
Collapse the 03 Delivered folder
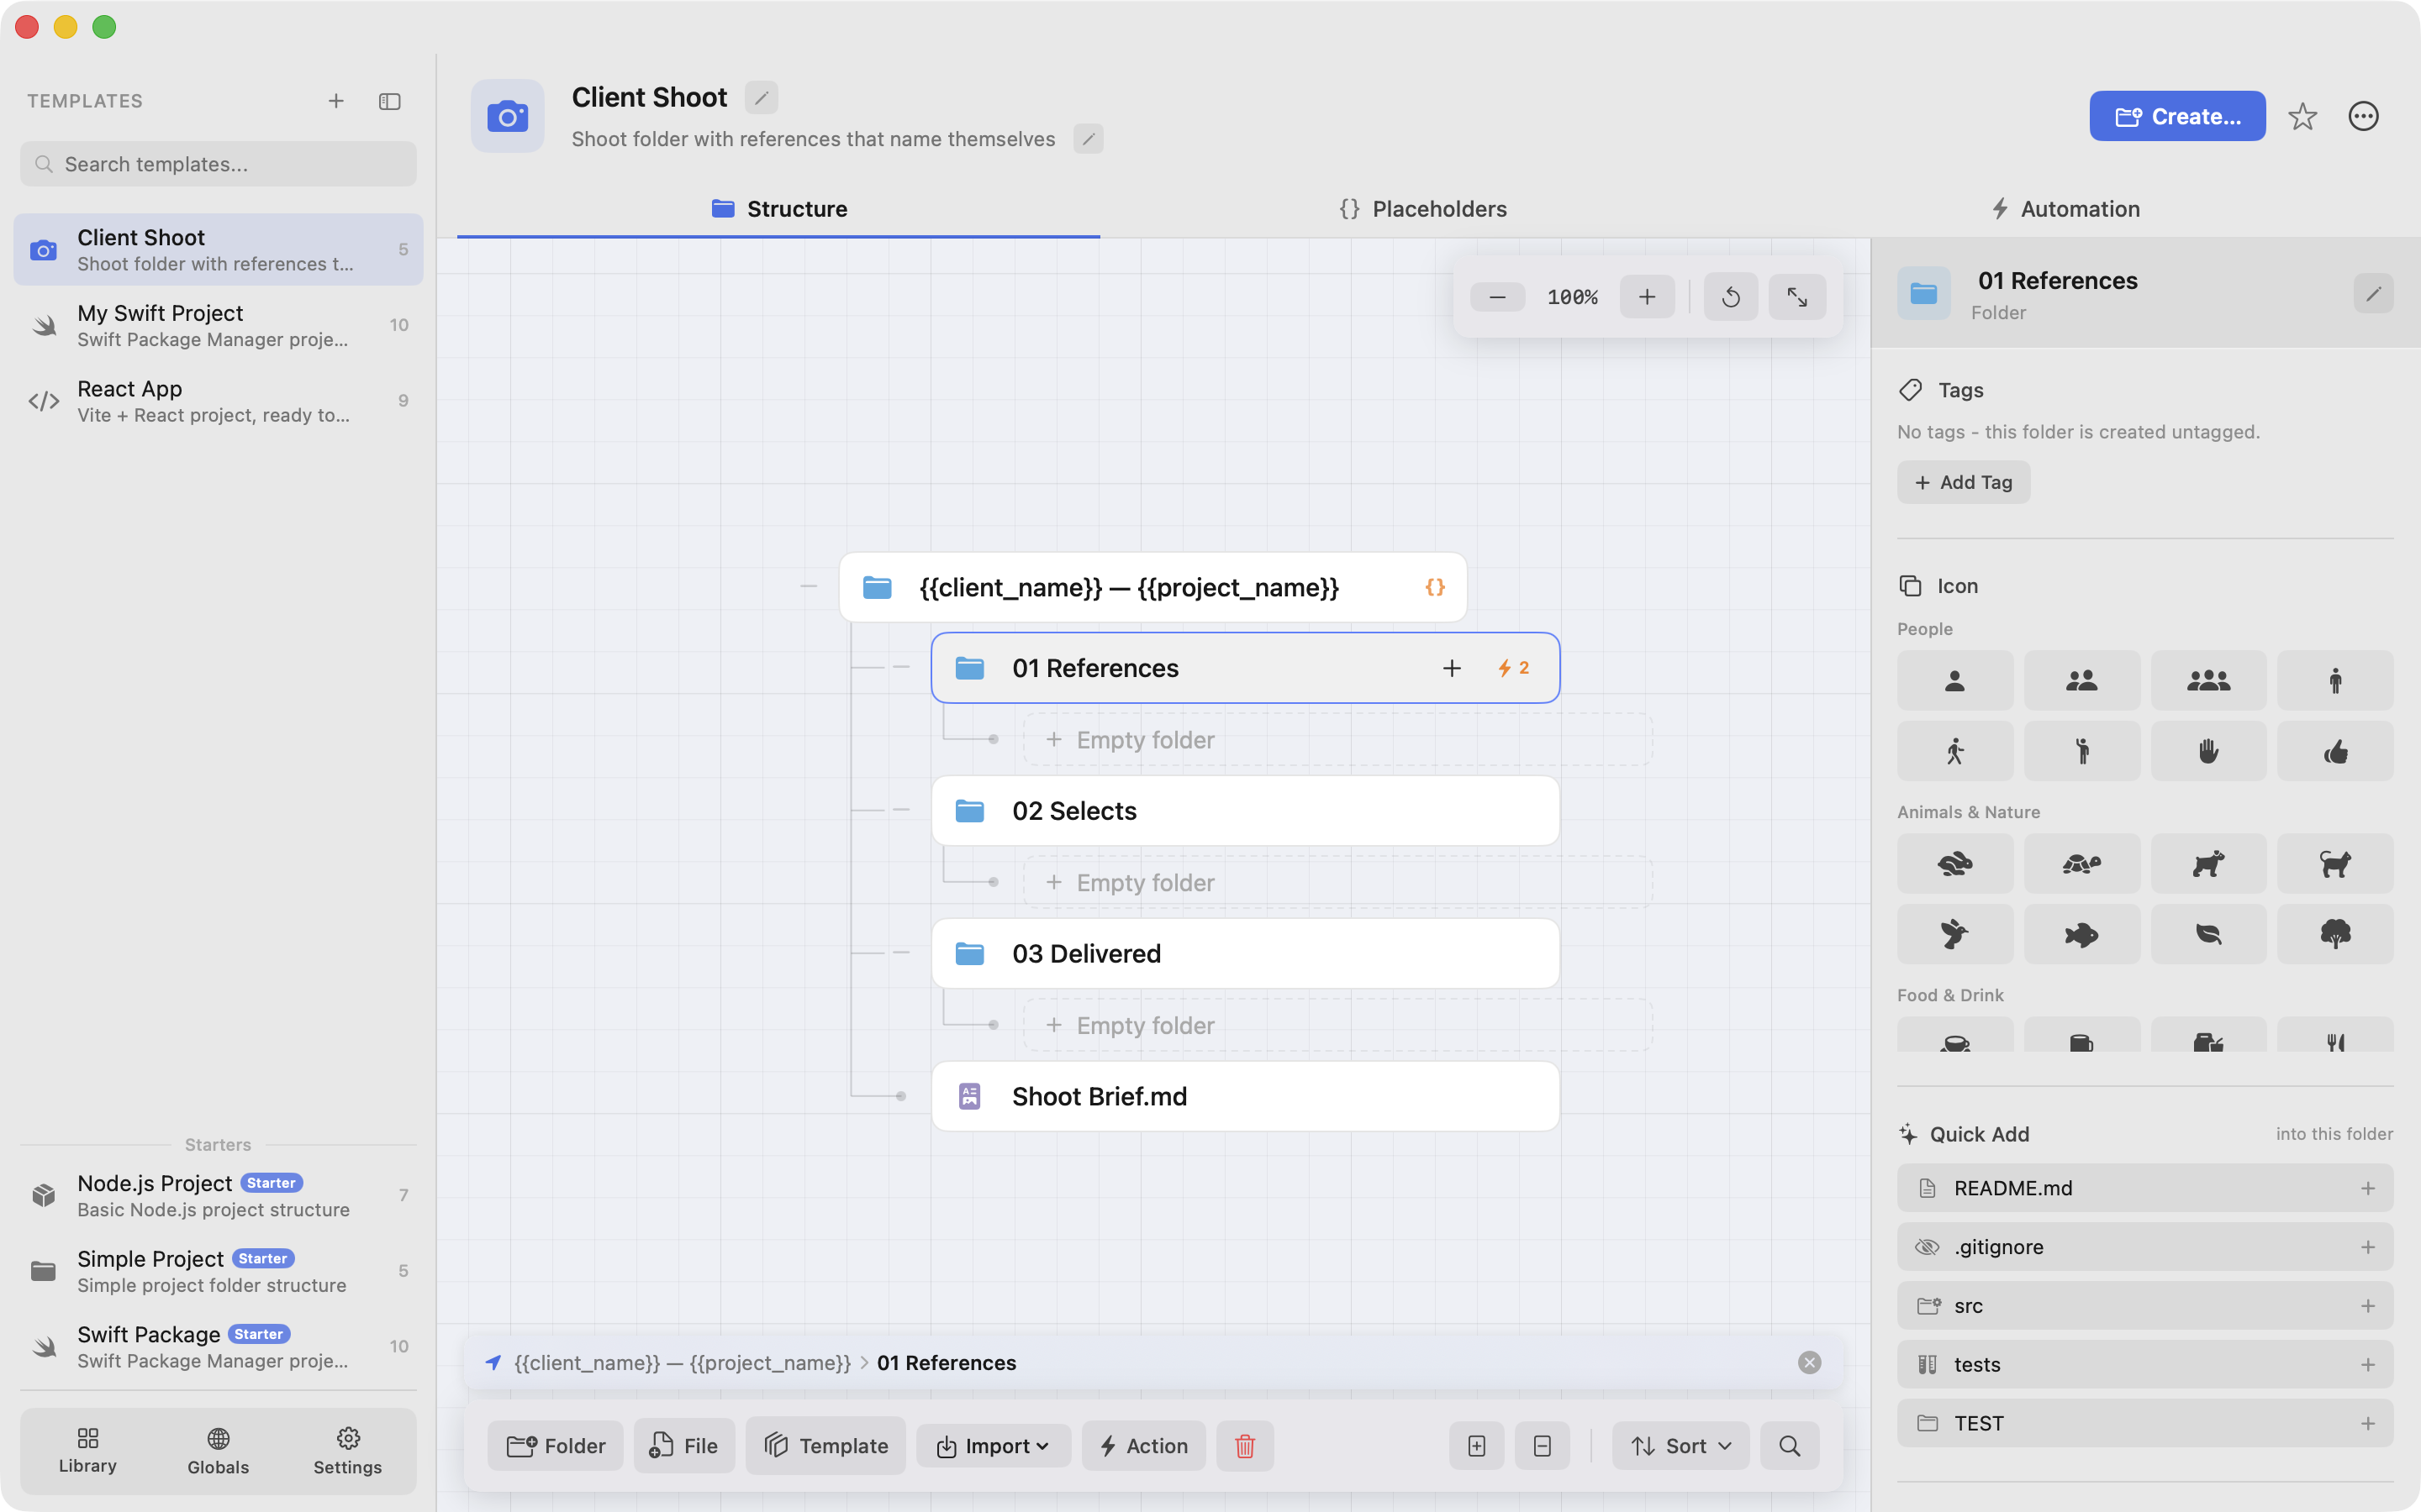tap(900, 953)
